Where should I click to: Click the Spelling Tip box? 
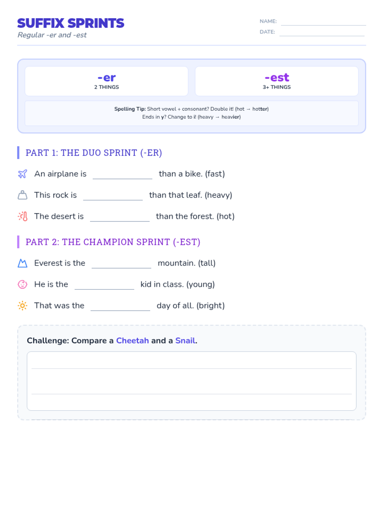click(191, 113)
